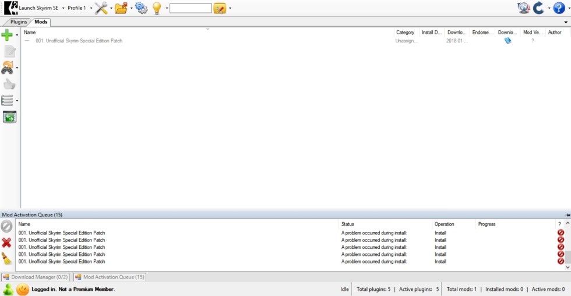
Task: Select the Unofficial Skyrim Special Edition Patch mod row
Action: click(x=79, y=41)
